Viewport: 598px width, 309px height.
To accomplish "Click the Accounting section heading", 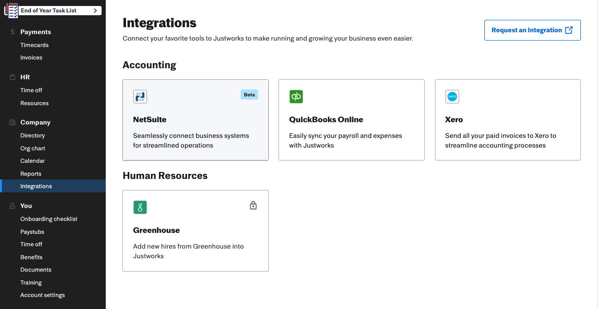I will click(150, 65).
